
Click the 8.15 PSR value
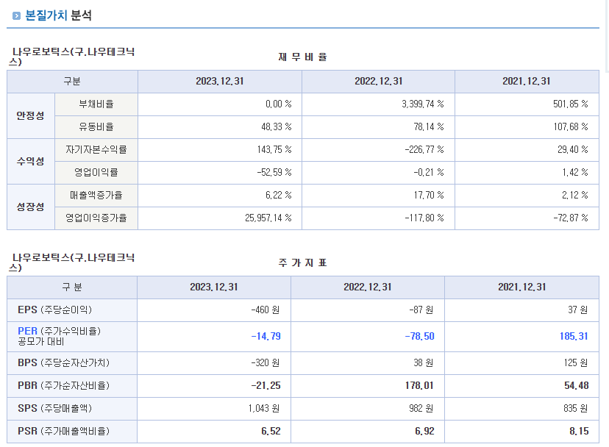click(579, 431)
